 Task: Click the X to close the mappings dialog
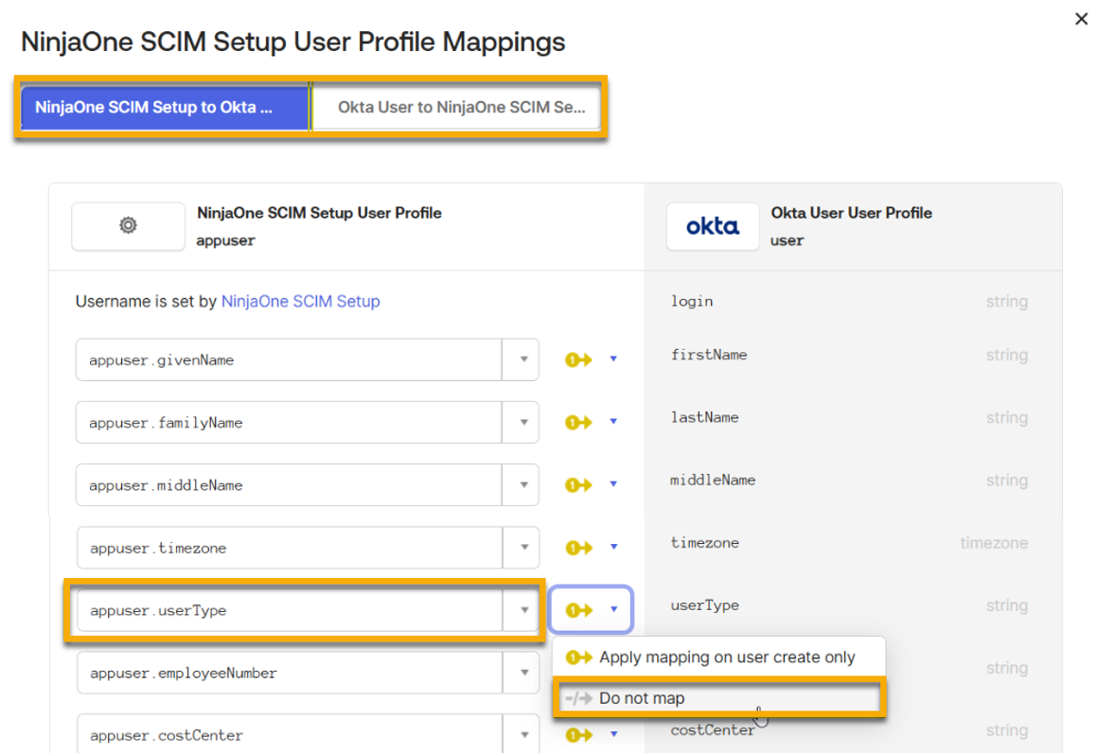1081,18
